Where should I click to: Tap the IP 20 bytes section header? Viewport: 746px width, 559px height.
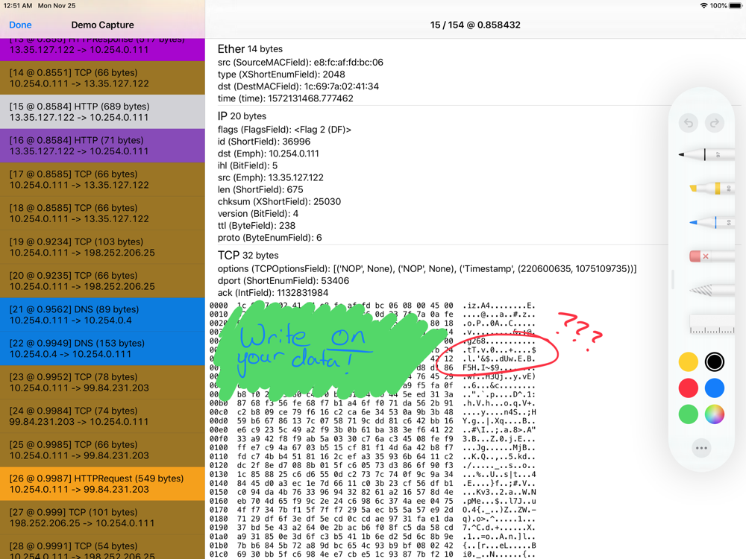coord(242,116)
